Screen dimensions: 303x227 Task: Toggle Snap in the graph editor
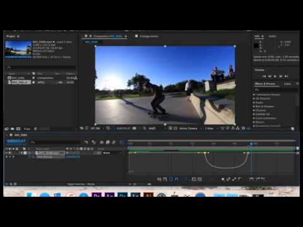[176, 179]
